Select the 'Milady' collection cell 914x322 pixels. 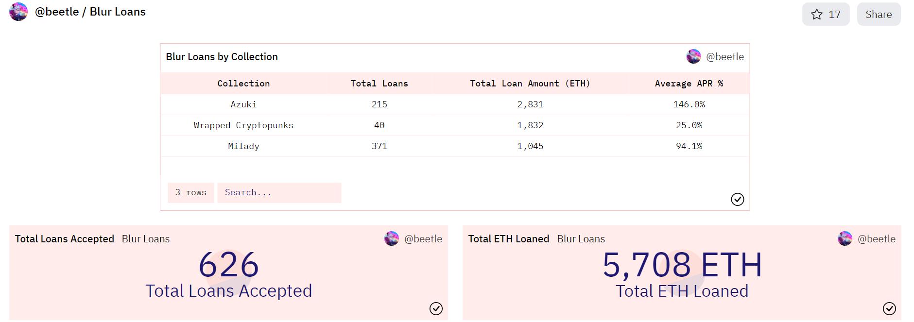243,146
